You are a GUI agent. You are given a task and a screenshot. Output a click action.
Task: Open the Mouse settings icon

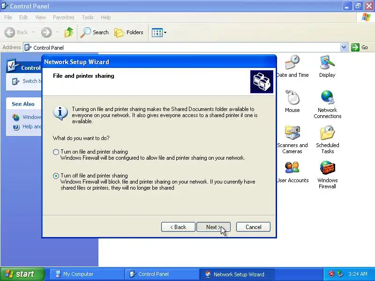coord(292,102)
